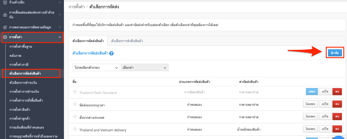
Task: Click the ชื่อ column header
Action: point(74,82)
